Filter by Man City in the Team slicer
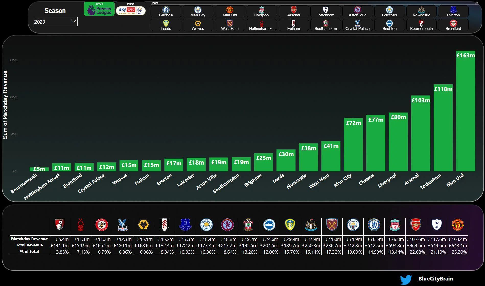The width and height of the screenshot is (485, 286). pos(198,11)
